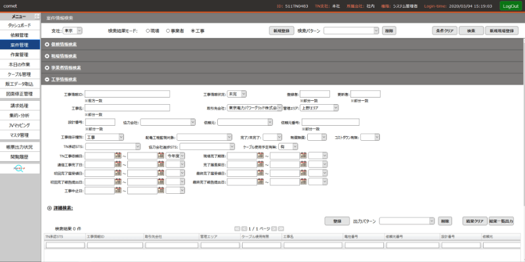This screenshot has height=262, width=525.
Task: Go to the previous results page icon
Action: (x=244, y=229)
